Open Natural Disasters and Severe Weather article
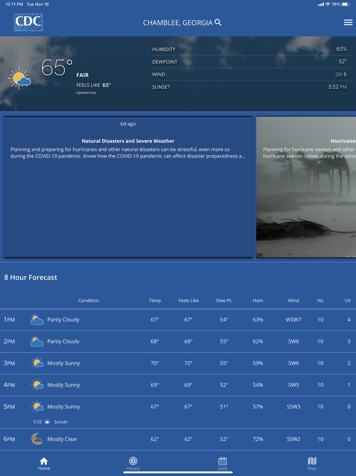The width and height of the screenshot is (356, 476). coord(128,187)
